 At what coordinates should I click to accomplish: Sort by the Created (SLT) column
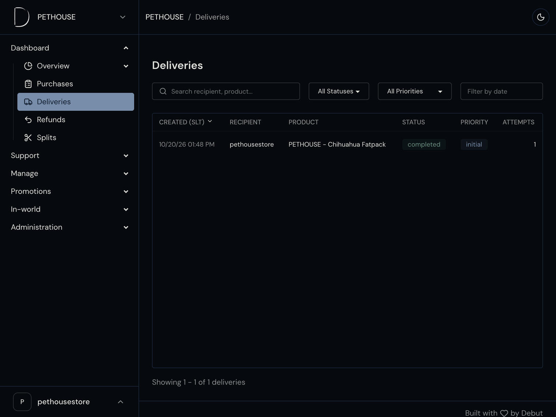click(185, 122)
